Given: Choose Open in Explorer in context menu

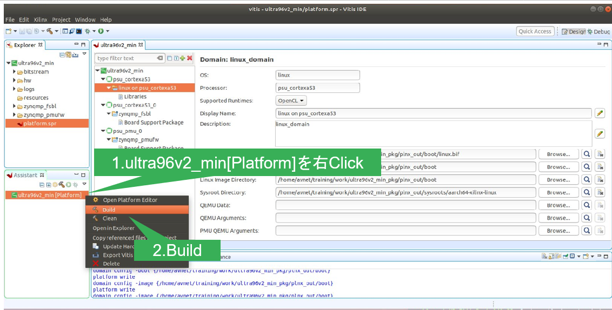Looking at the screenshot, I should click(x=137, y=228).
